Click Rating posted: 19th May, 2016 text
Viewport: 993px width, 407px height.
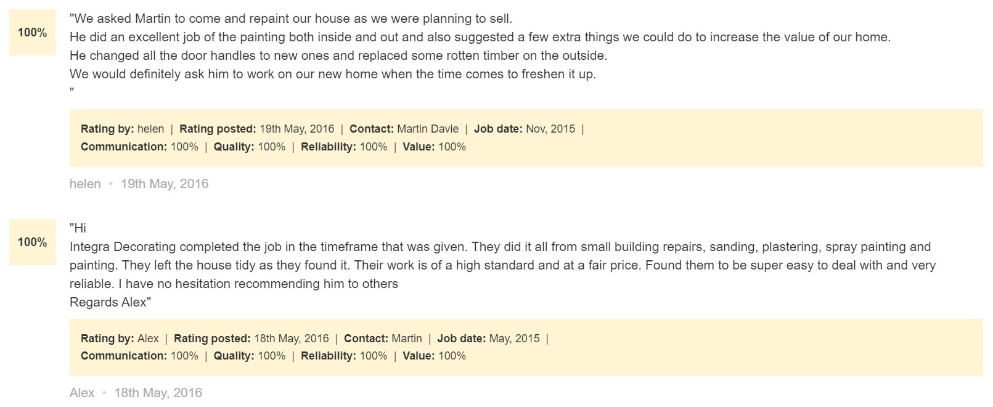point(257,129)
